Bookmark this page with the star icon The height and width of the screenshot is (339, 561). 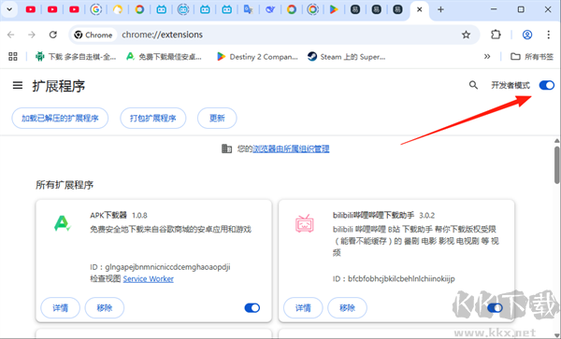click(466, 35)
